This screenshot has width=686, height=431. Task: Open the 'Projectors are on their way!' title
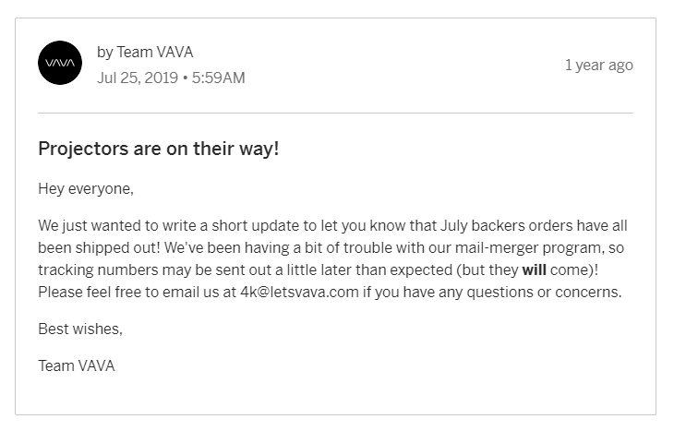[159, 149]
